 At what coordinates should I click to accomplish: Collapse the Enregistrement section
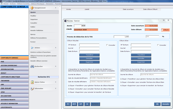pyautogui.click(x=55, y=8)
